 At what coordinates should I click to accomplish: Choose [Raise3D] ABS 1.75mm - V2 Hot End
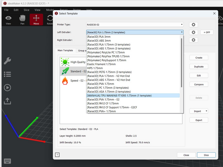(x=133, y=80)
